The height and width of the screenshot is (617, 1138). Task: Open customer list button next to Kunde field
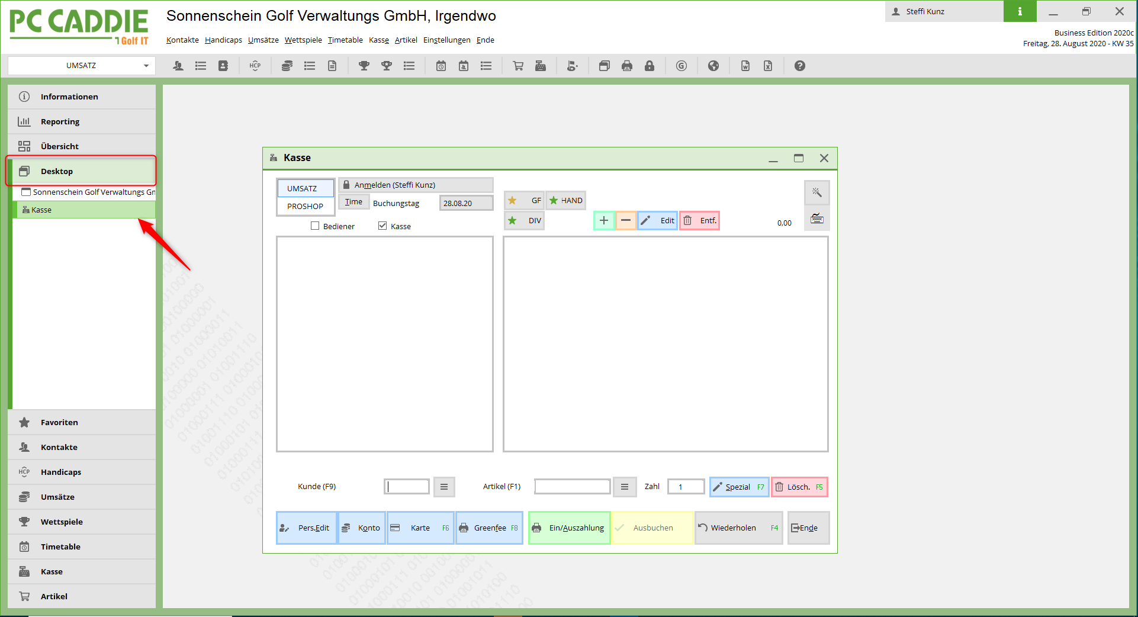(444, 487)
